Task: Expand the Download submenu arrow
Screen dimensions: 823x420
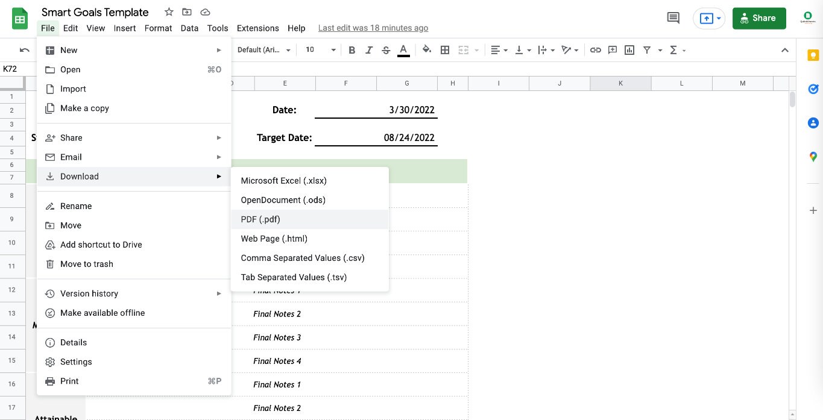Action: [219, 176]
